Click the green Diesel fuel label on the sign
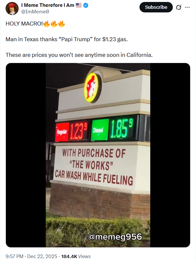This screenshot has height=263, width=196. click(x=100, y=130)
